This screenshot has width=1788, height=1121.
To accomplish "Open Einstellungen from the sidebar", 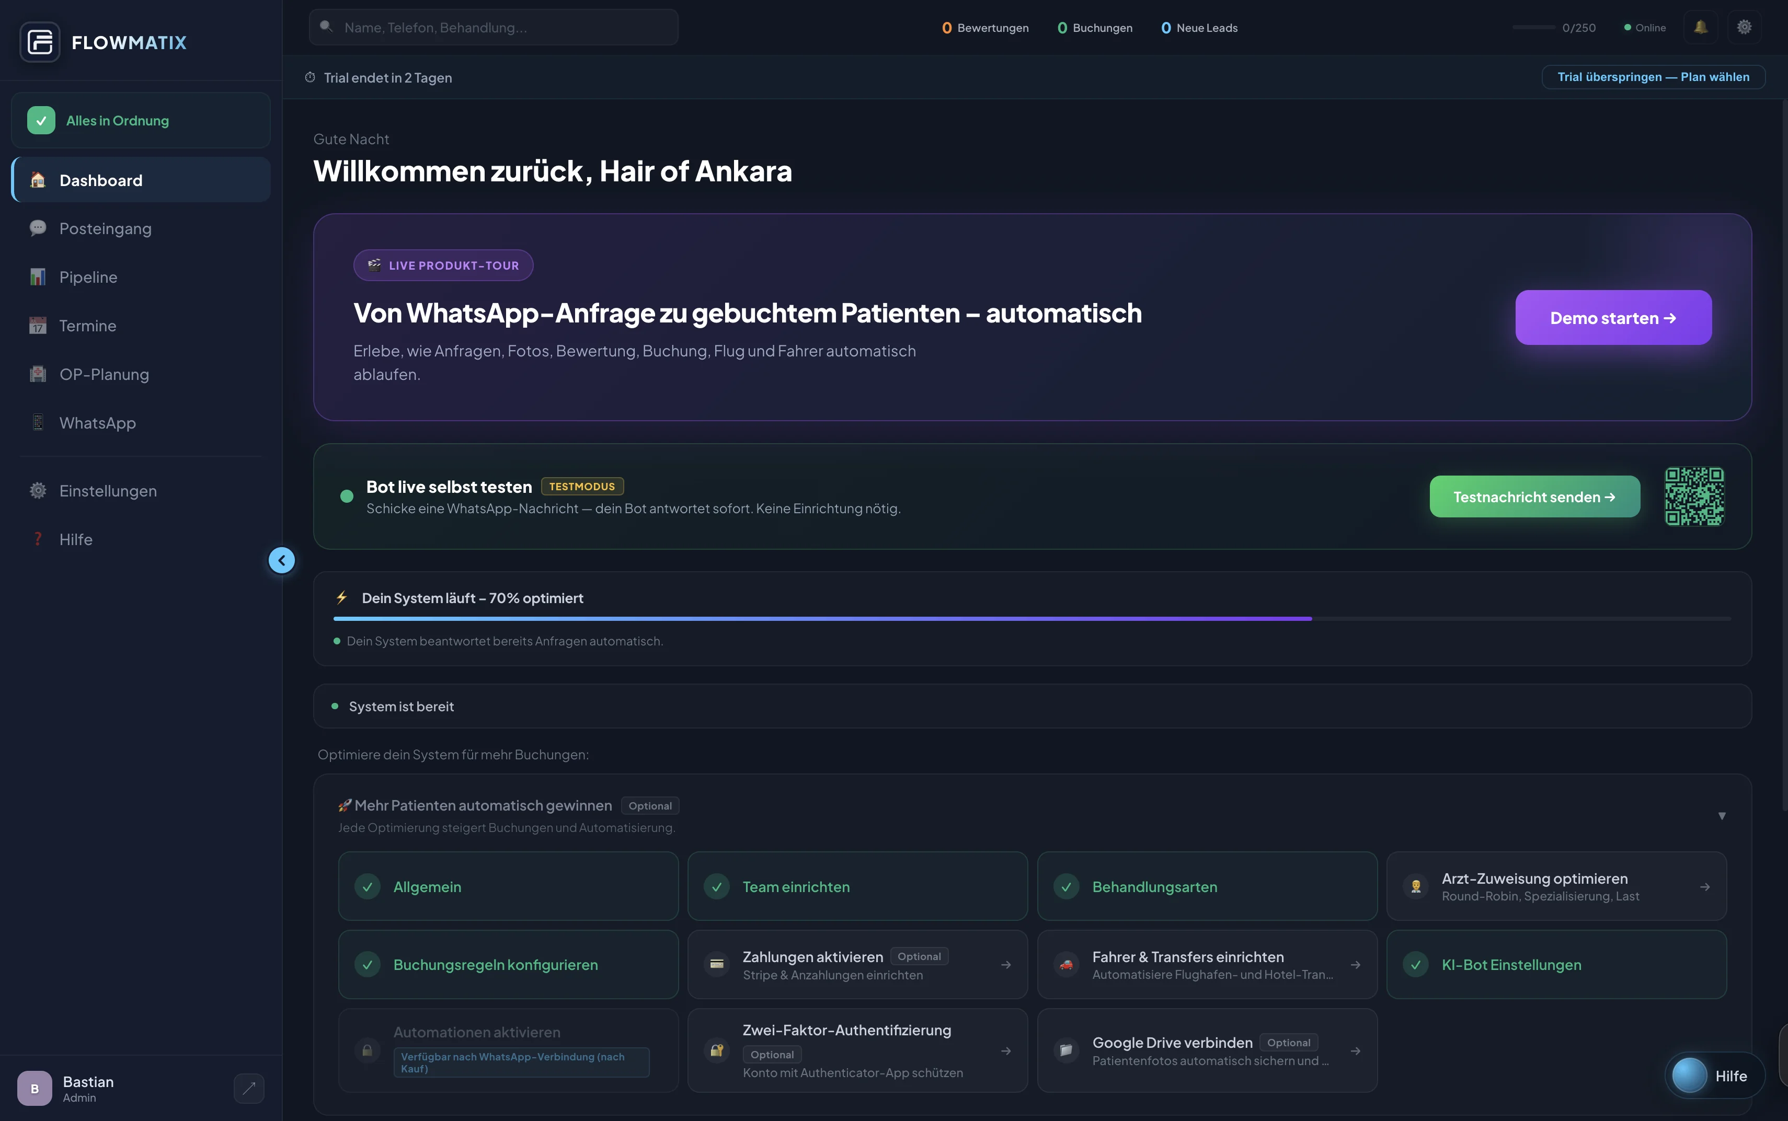I will [108, 490].
